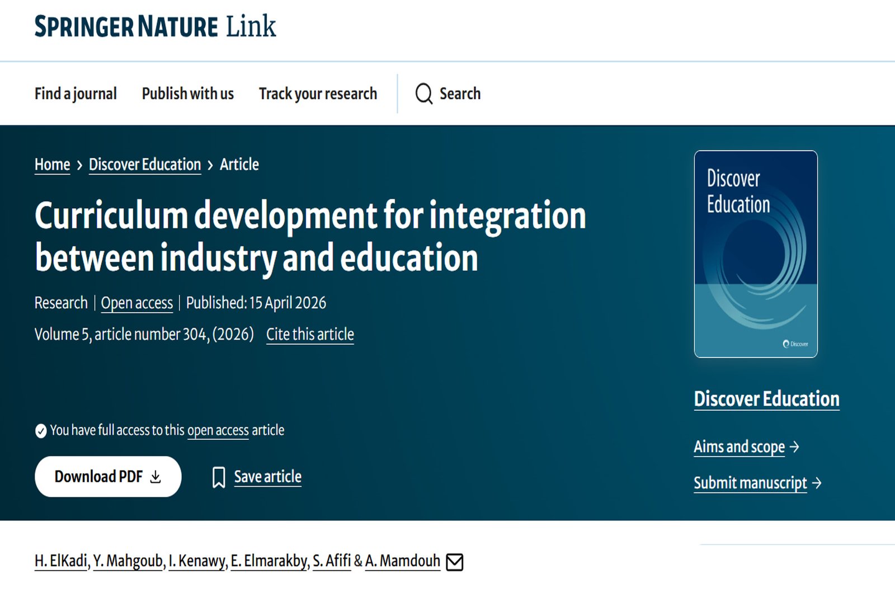View author S. Afifi's information

(332, 561)
